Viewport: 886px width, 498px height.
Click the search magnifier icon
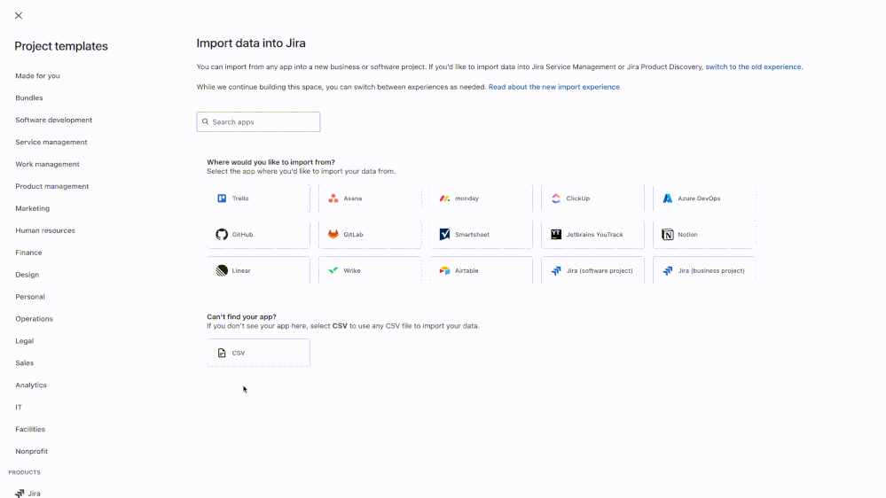tap(205, 122)
